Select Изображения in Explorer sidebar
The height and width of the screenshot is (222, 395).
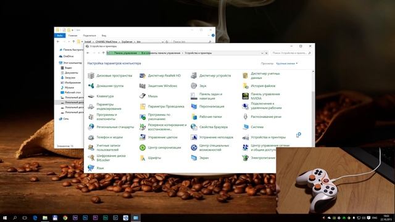[x=71, y=83]
